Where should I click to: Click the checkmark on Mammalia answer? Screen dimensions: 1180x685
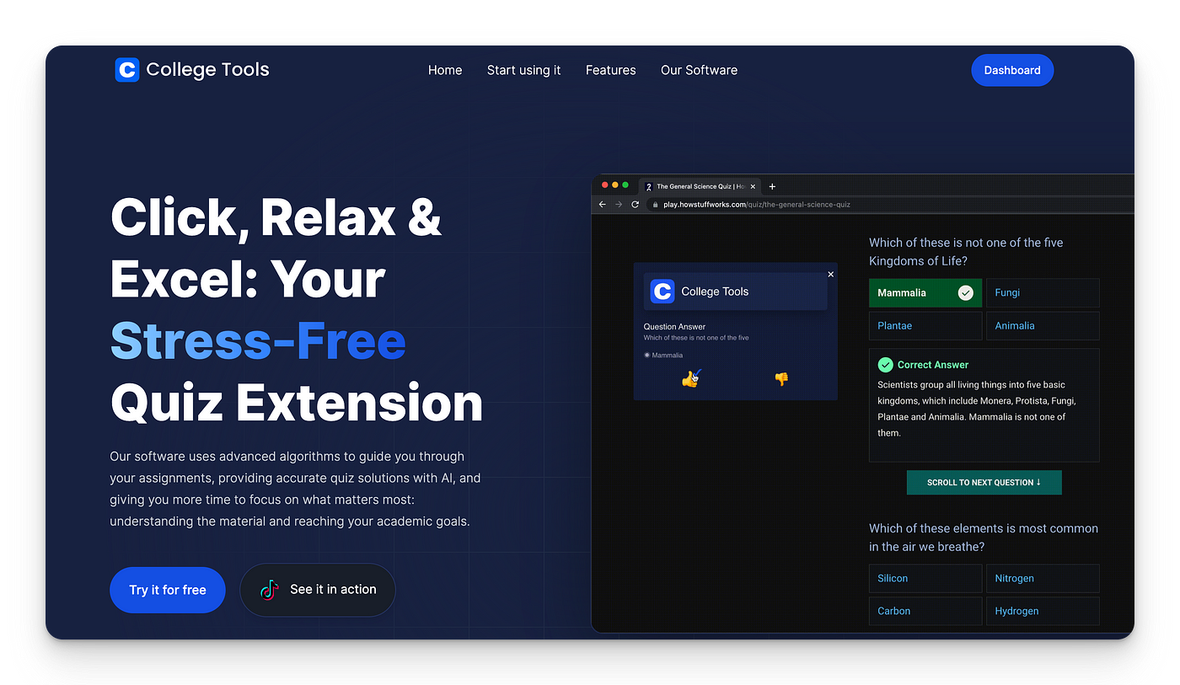pyautogui.click(x=966, y=292)
